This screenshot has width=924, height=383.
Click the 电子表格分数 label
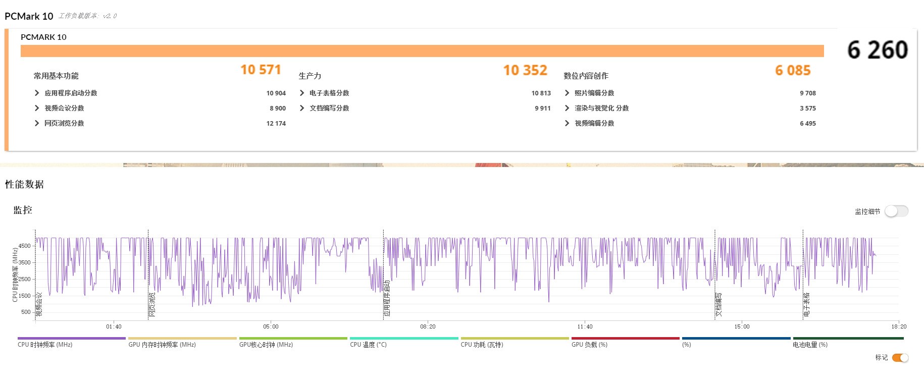tap(329, 93)
